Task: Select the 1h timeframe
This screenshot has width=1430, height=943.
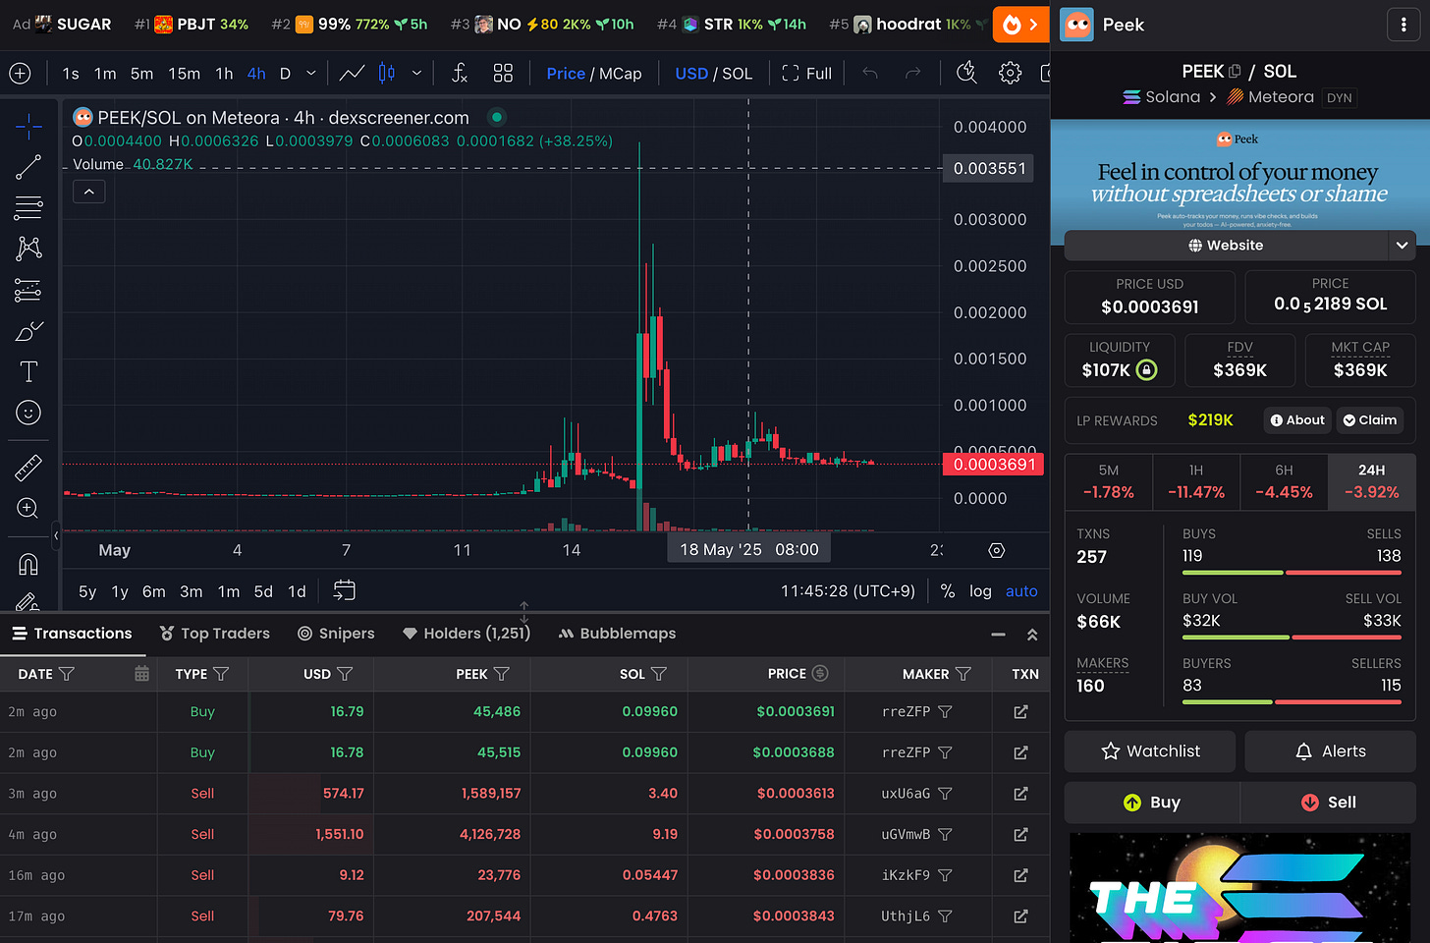Action: (x=224, y=74)
